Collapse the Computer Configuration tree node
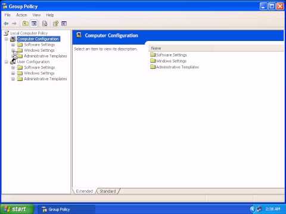Screen dimensions: 286x214 pos(7,39)
